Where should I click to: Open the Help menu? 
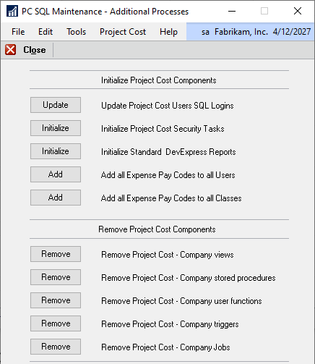pyautogui.click(x=168, y=32)
